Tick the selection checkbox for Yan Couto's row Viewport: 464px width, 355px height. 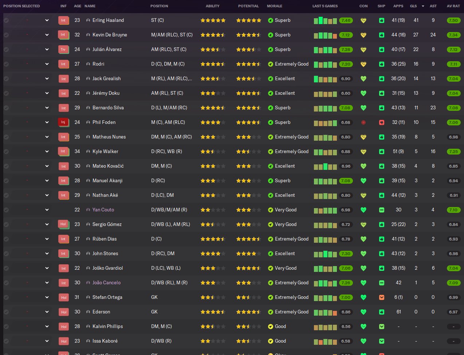tap(6, 210)
